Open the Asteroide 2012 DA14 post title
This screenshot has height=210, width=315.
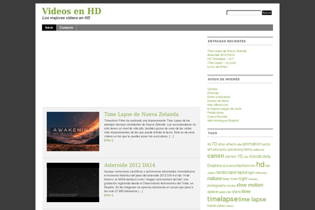point(129,165)
